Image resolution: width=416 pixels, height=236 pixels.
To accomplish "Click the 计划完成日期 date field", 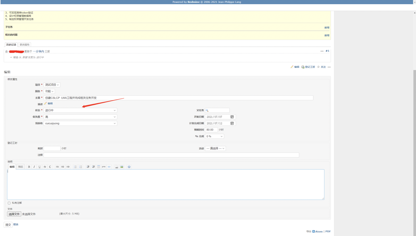I will click(220, 123).
